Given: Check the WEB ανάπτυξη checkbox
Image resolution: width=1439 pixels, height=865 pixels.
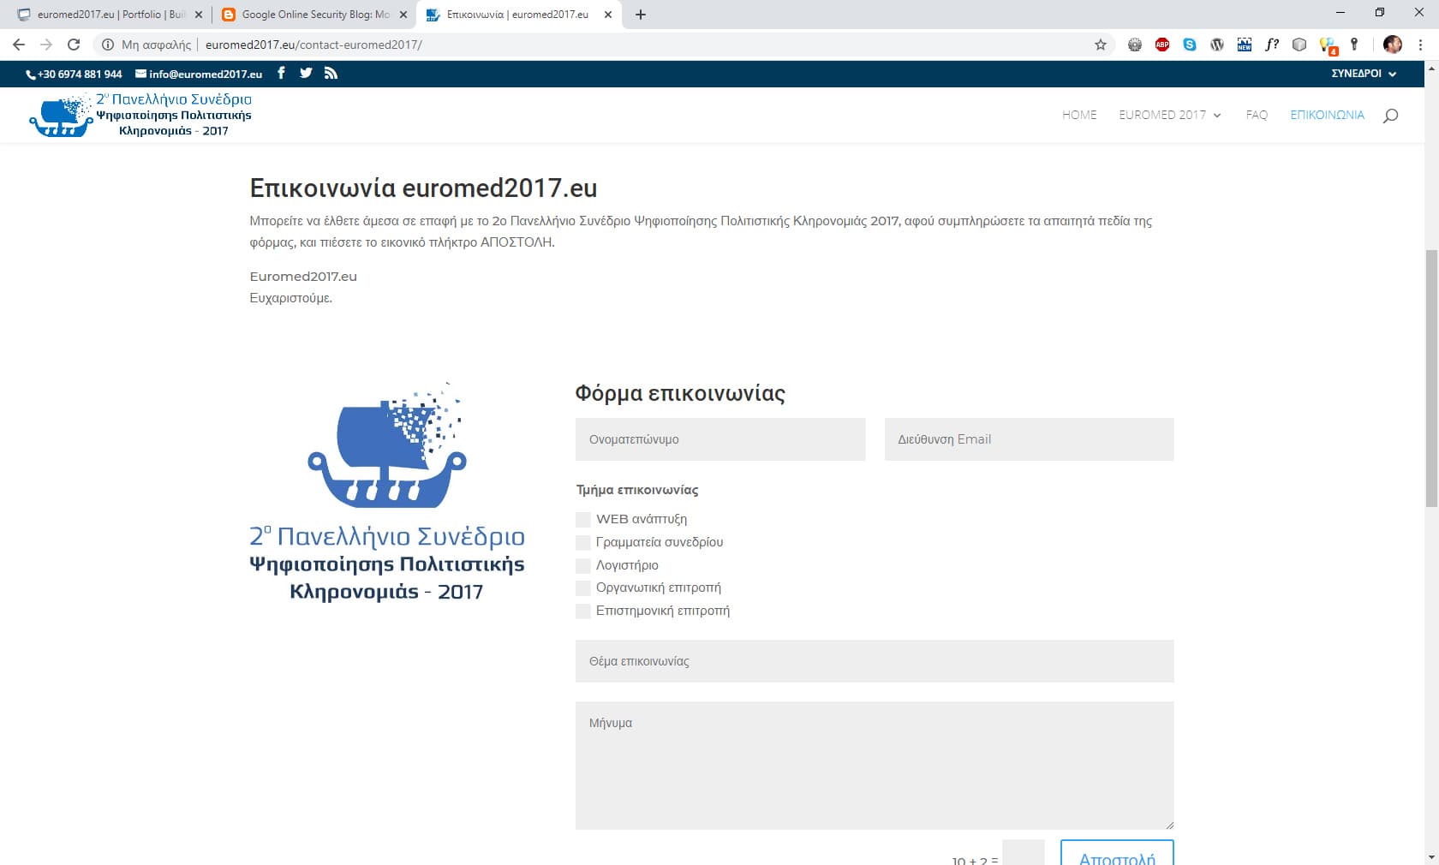Looking at the screenshot, I should (583, 519).
